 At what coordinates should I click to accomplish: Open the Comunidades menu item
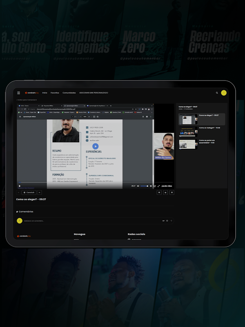(69, 93)
